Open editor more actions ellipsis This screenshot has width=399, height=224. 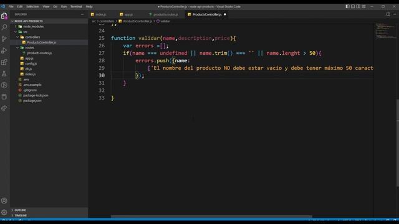tap(395, 14)
